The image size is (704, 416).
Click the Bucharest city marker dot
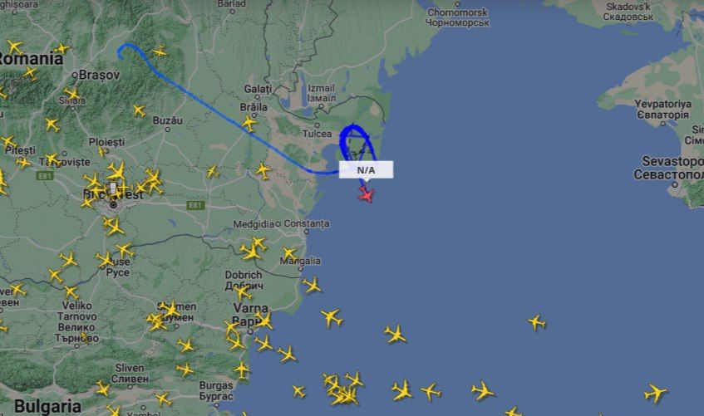(114, 205)
